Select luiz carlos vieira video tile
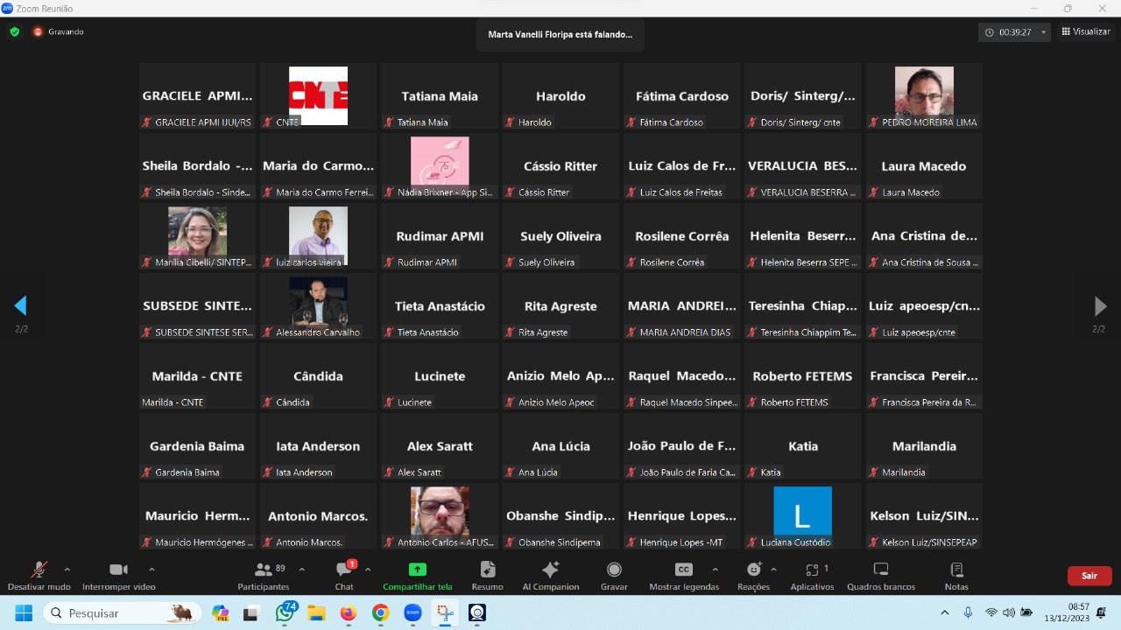The width and height of the screenshot is (1121, 630). pyautogui.click(x=318, y=235)
